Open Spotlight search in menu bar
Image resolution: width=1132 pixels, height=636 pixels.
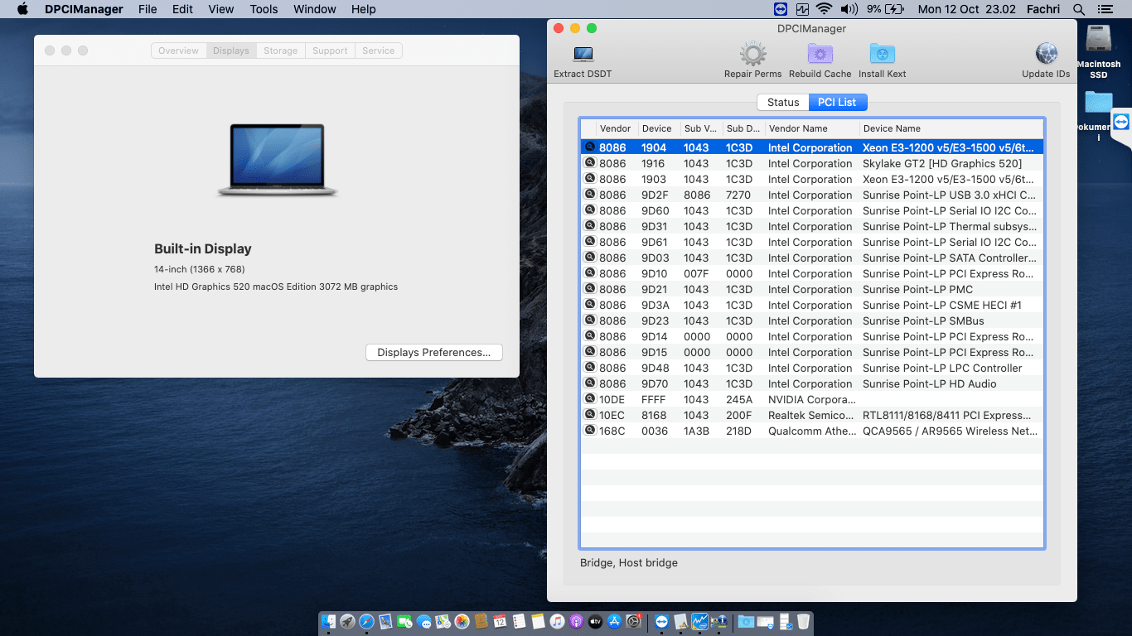(x=1078, y=9)
